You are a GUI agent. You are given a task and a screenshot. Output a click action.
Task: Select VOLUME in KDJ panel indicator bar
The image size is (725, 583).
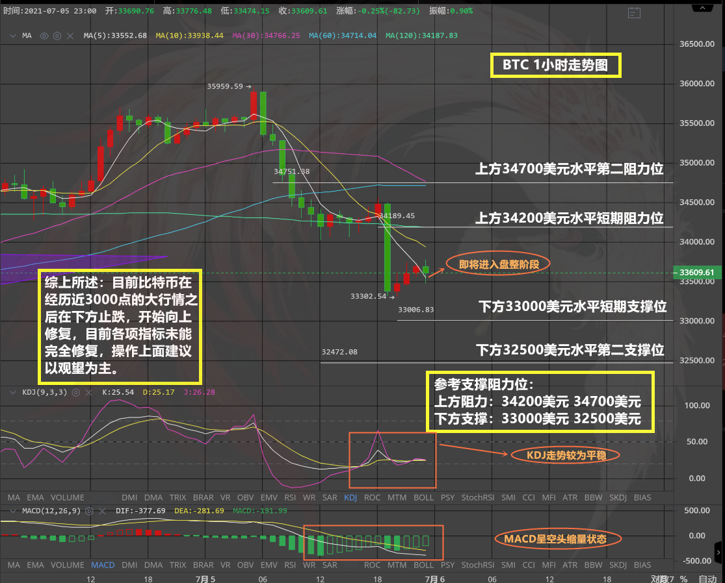pyautogui.click(x=68, y=497)
